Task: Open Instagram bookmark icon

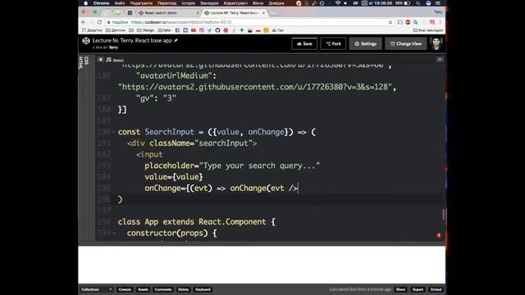Action: click(x=202, y=30)
